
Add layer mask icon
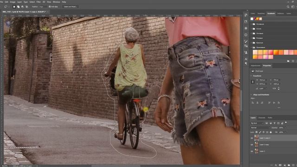[280, 165]
